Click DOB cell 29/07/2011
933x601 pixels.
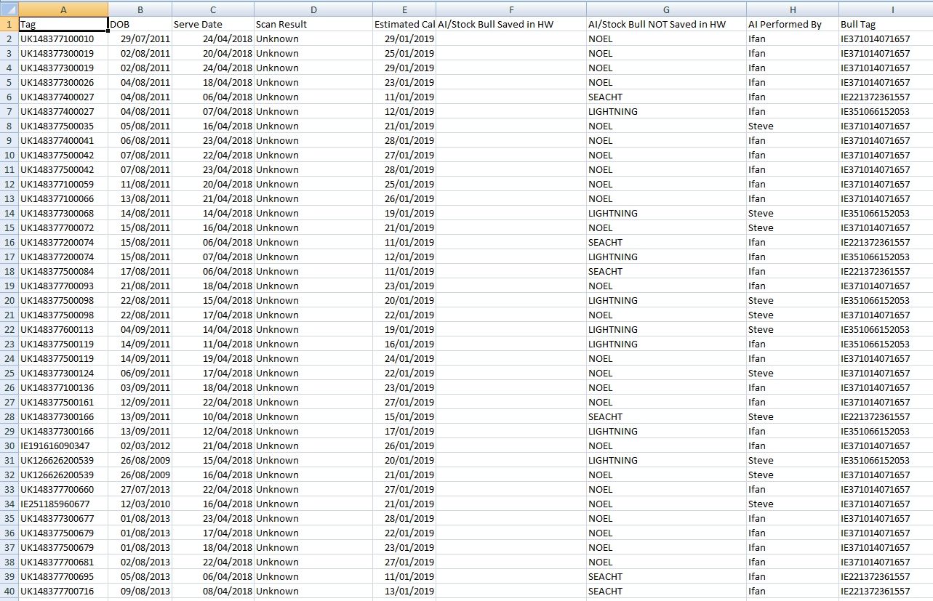pyautogui.click(x=140, y=39)
